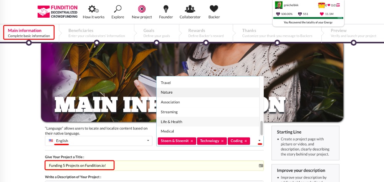Click the Starting Line heading
Screen dimensions: 384x182
tap(289, 132)
